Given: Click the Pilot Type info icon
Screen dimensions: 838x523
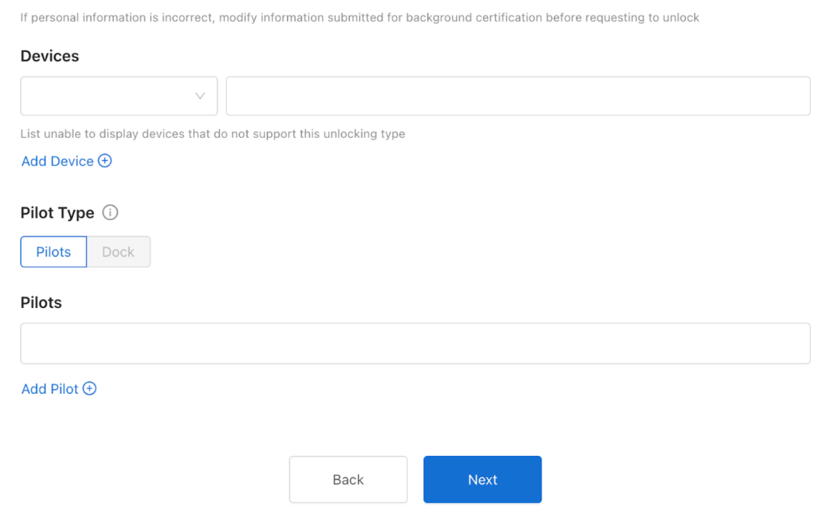Looking at the screenshot, I should [x=110, y=213].
